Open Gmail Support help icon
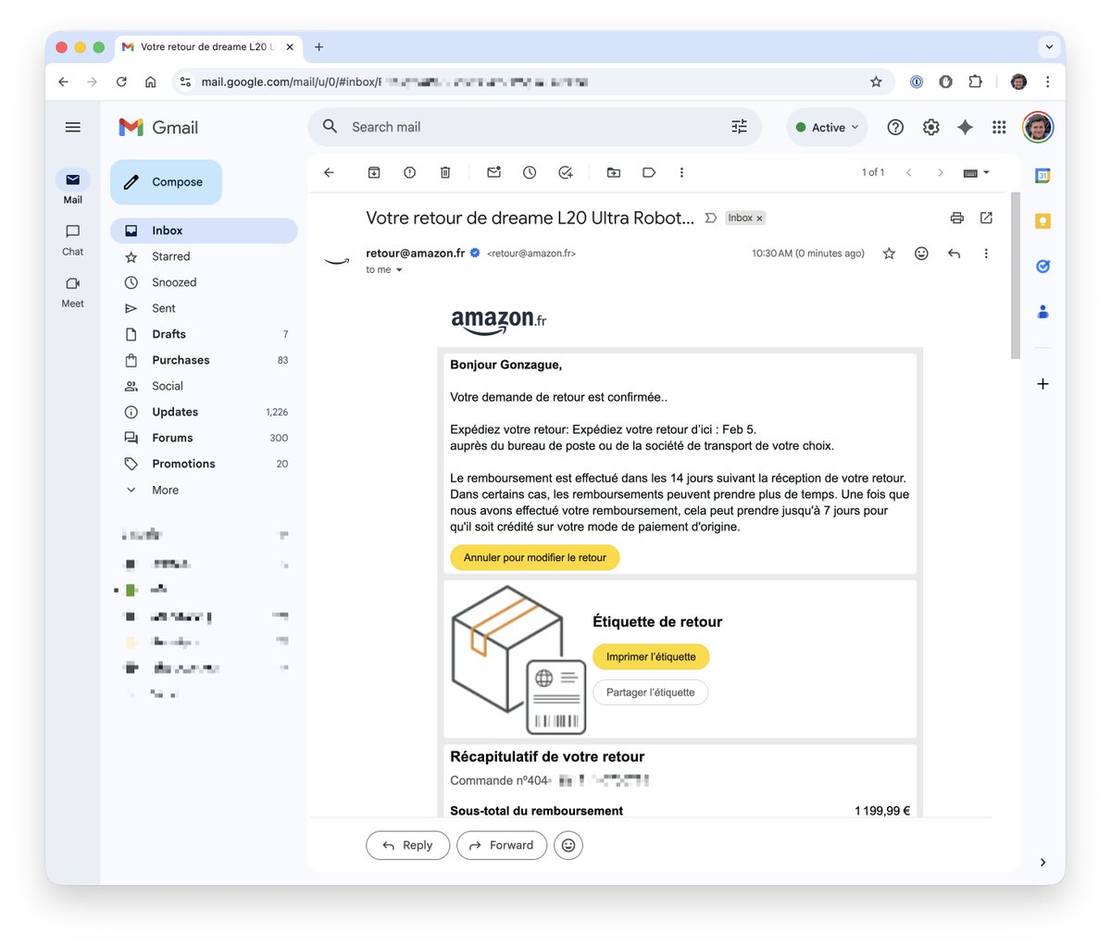 point(895,128)
